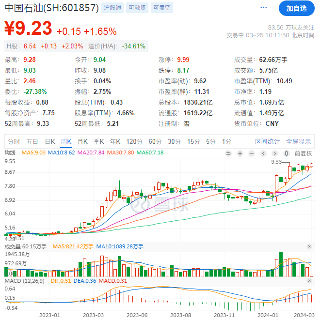Open the 前复权 adjustment dropdown

tap(303, 153)
